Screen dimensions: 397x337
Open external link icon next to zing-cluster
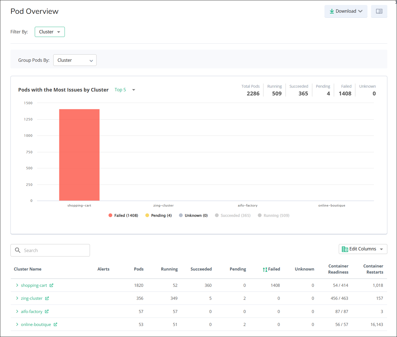point(47,298)
